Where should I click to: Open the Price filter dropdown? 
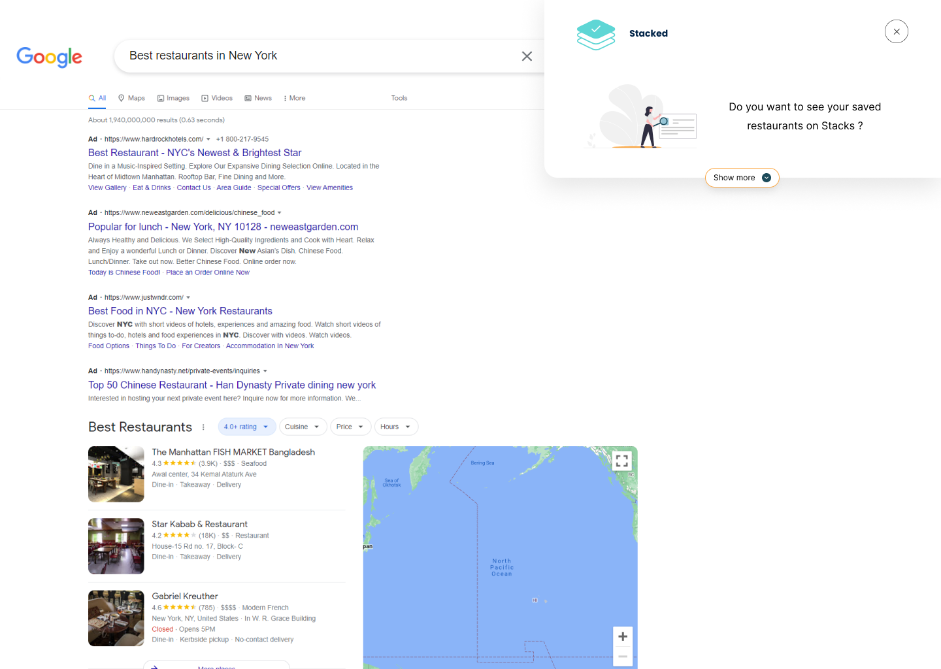tap(351, 427)
